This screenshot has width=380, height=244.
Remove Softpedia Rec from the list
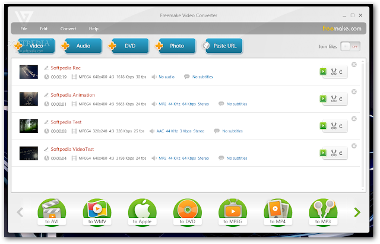pos(354,65)
